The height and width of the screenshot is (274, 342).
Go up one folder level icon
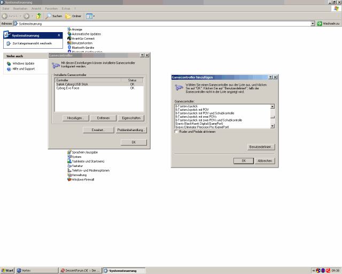coord(39,16)
